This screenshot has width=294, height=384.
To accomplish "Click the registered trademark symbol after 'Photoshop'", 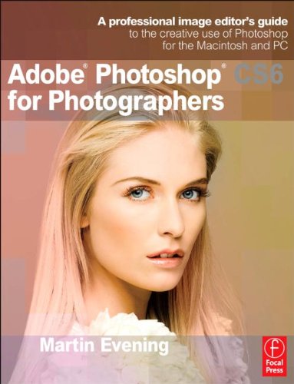I will [x=224, y=68].
